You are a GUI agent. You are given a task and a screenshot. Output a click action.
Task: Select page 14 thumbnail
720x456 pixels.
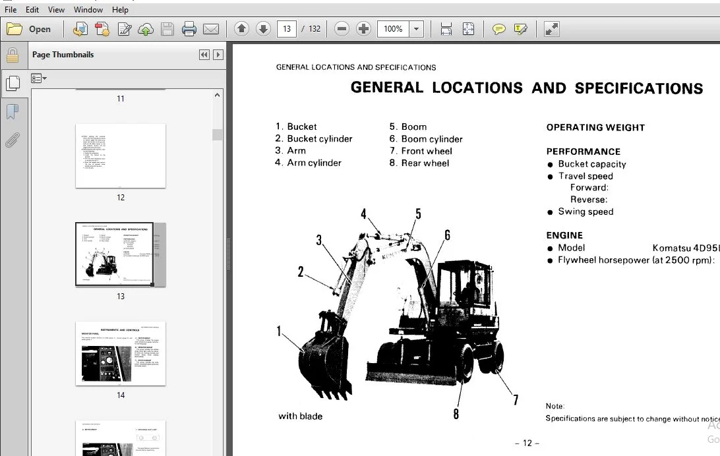point(120,354)
